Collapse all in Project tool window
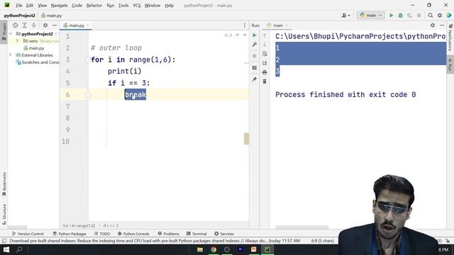The height and width of the screenshot is (255, 454). click(34, 25)
